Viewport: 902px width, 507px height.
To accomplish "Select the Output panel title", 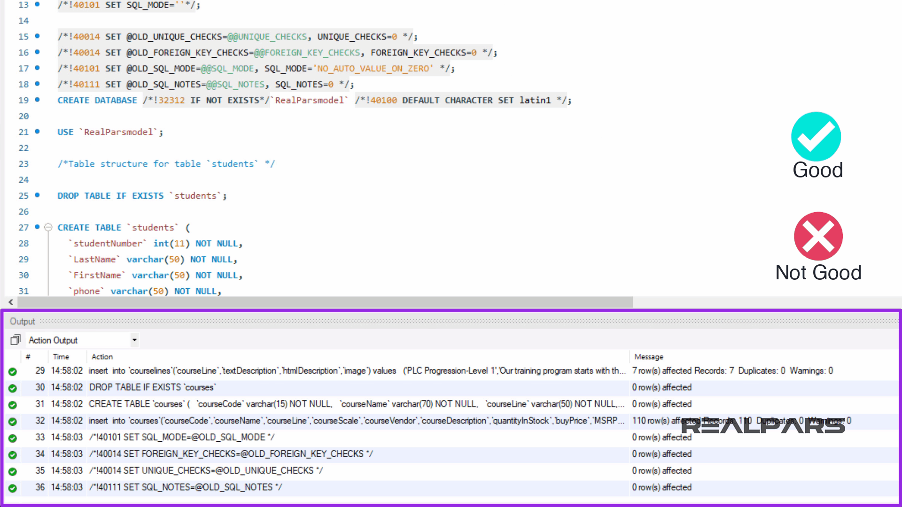I will tap(23, 322).
